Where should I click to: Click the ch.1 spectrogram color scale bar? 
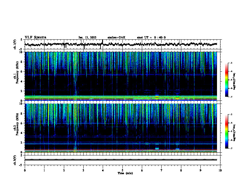coord(226,80)
